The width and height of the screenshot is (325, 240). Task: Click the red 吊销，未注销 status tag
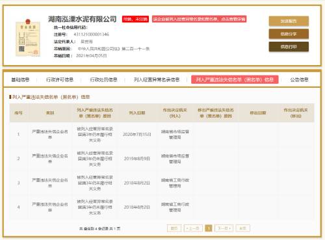135,19
